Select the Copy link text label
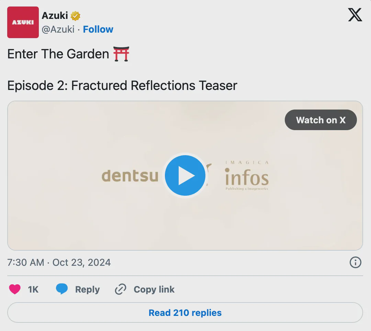Screen dimensions: 371x331 pyautogui.click(x=154, y=289)
